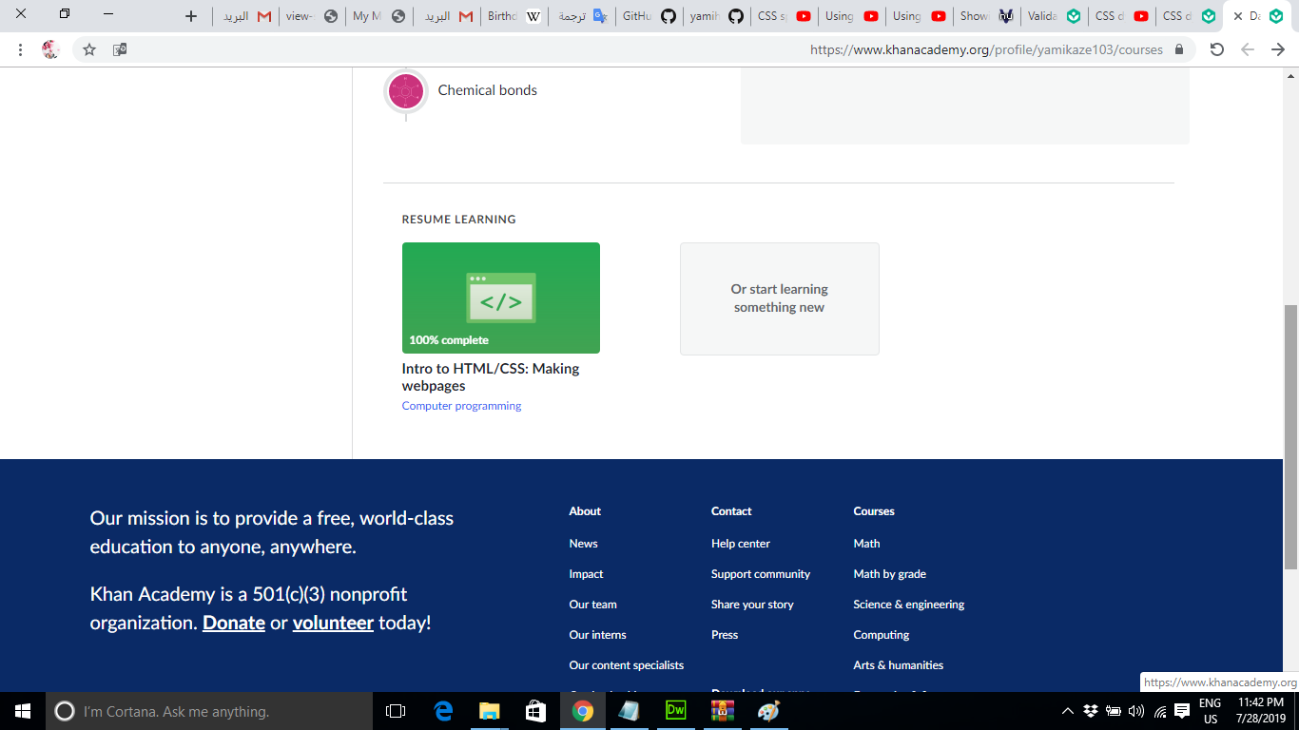Open the Share your story link

[752, 605]
